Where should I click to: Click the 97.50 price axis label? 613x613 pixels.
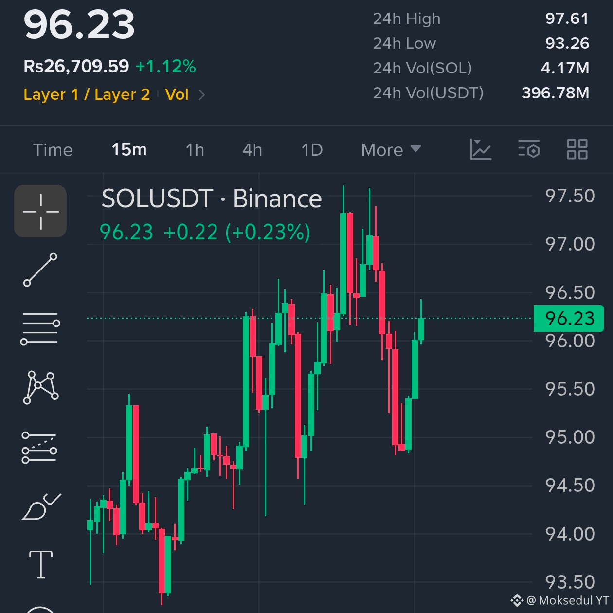coord(570,196)
